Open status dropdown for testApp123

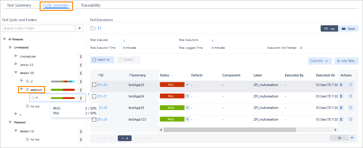pos(188,119)
